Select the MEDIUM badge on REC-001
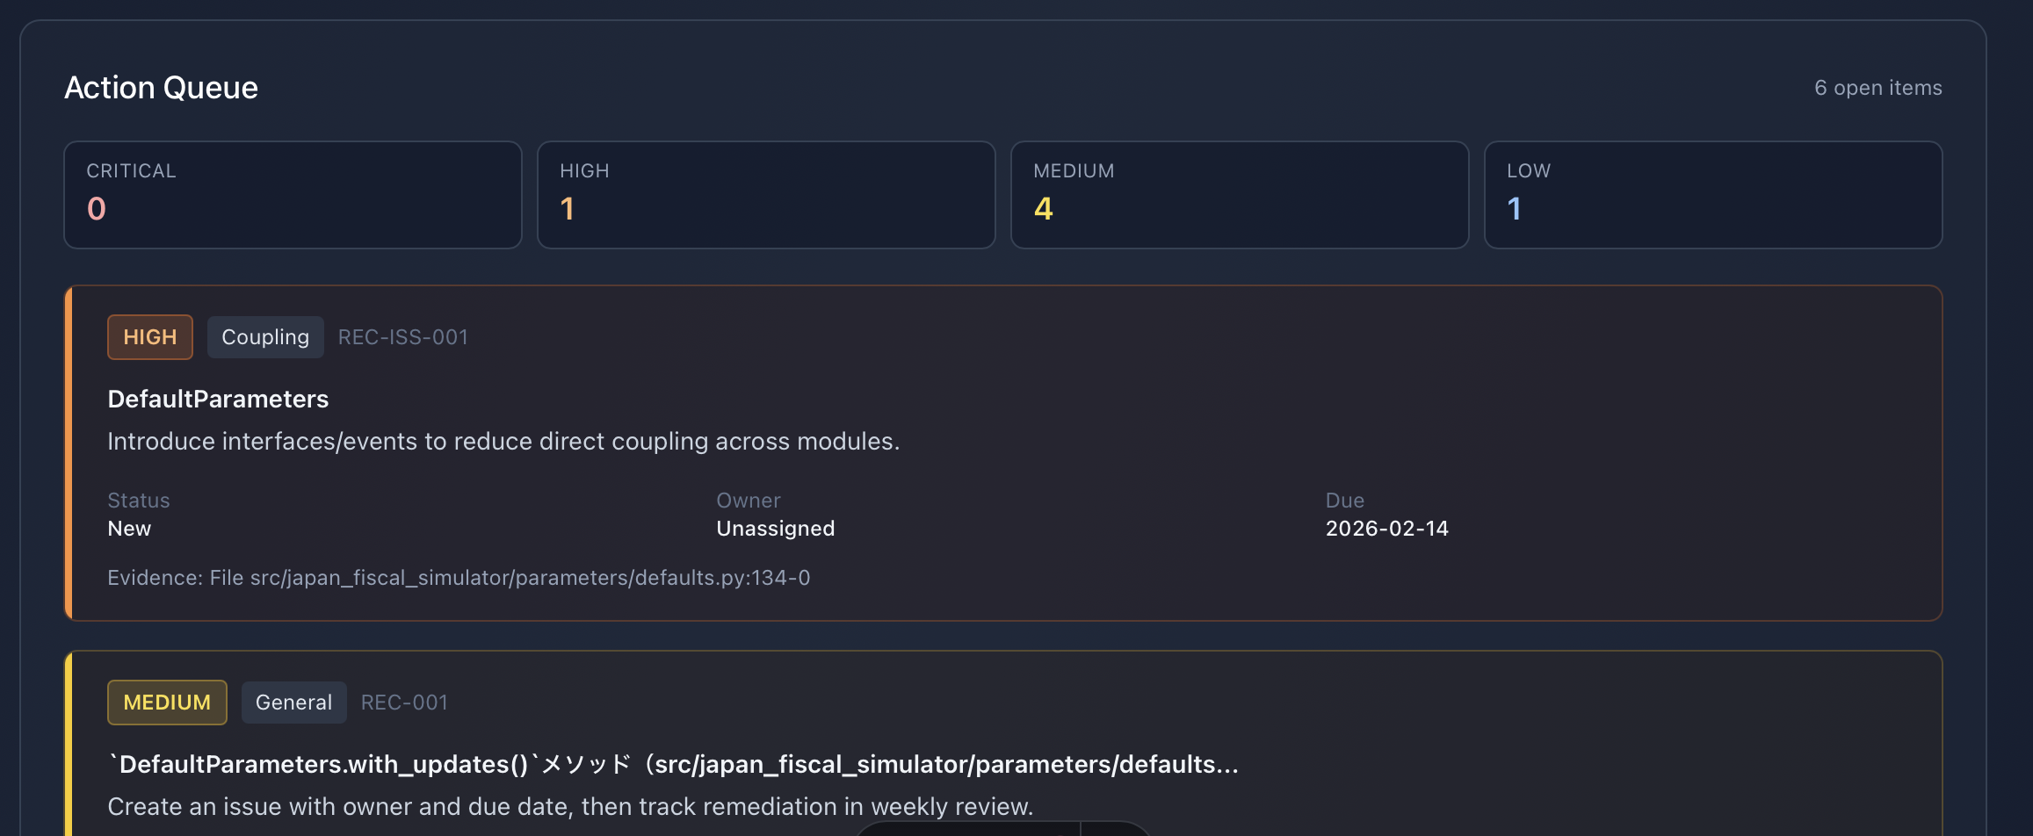 [167, 702]
